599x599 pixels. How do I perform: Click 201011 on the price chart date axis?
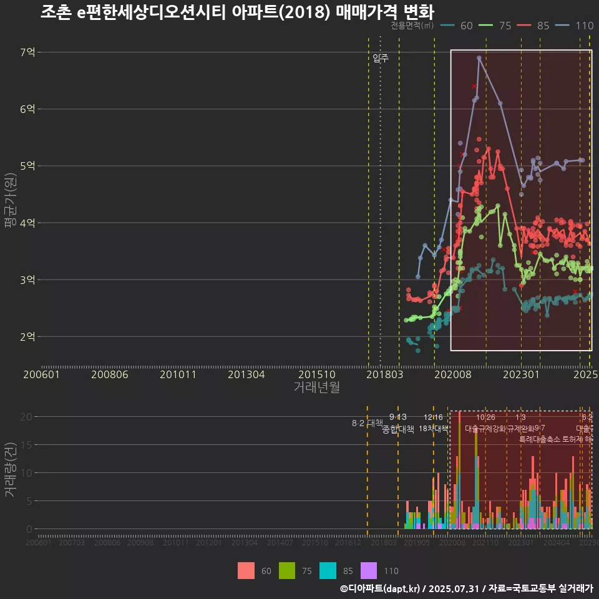(178, 374)
